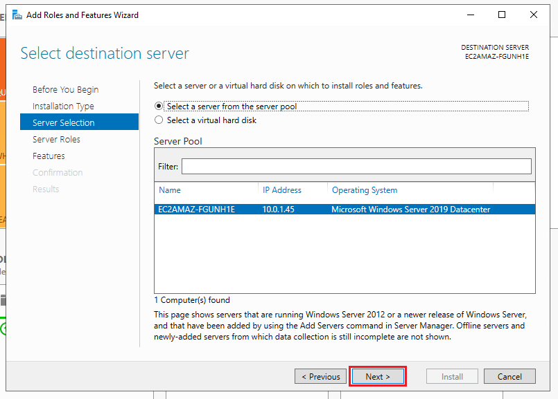Click the 10.0.1.45 IP address cell

point(278,210)
